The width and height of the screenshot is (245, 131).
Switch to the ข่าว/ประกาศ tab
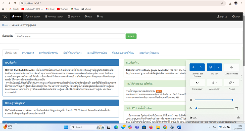(28, 53)
